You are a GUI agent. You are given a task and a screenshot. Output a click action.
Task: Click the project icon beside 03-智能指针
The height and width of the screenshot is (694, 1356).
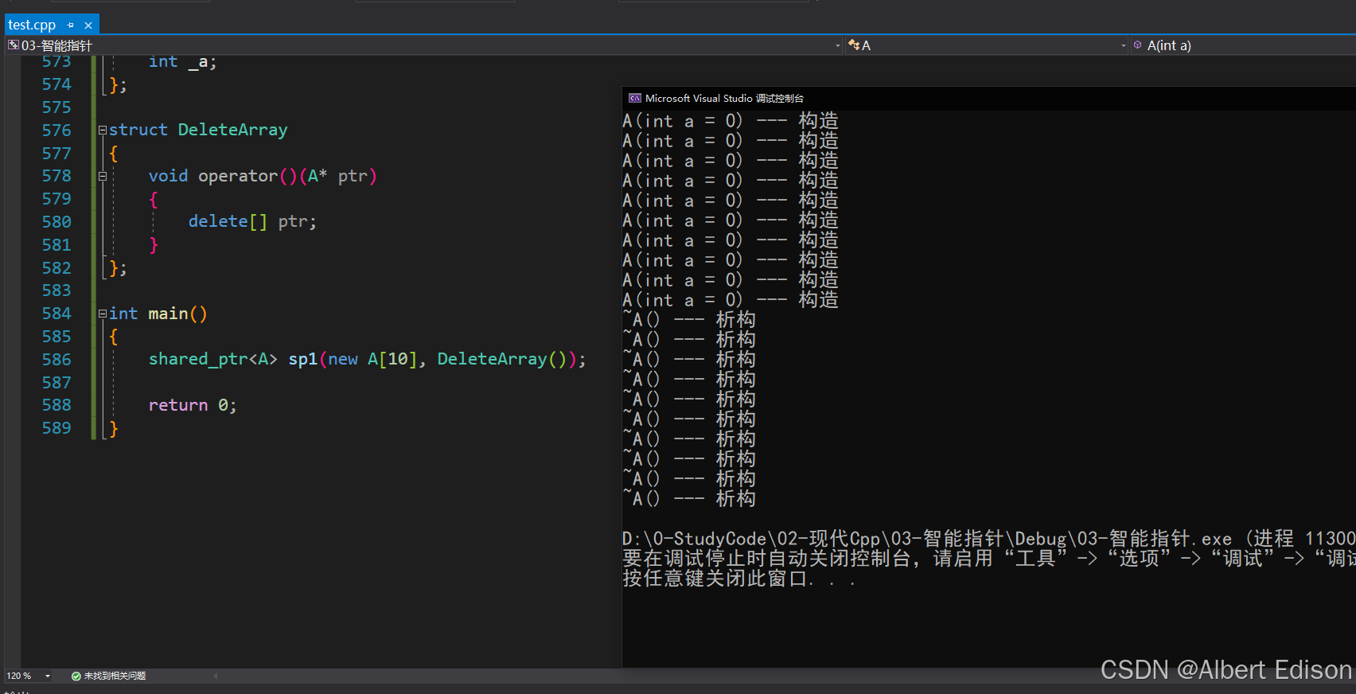click(14, 45)
